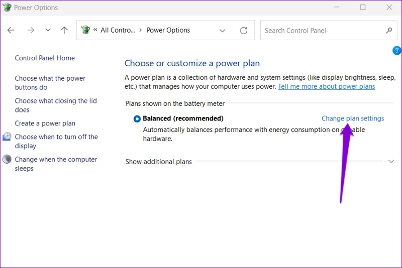The height and width of the screenshot is (268, 402).
Task: Open Choose what the power buttons do
Action: [50, 83]
